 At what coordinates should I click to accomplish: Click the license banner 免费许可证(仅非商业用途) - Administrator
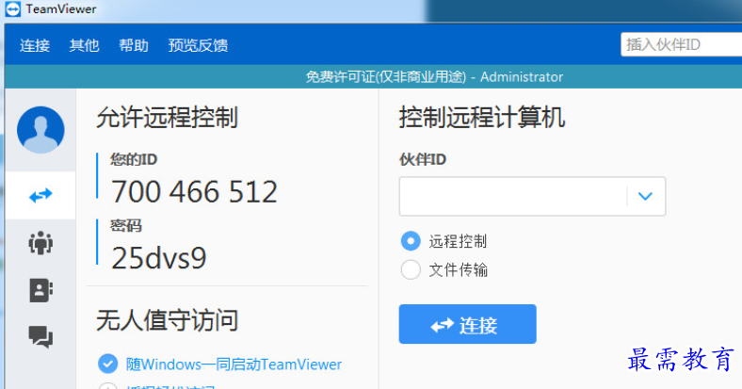pos(434,76)
